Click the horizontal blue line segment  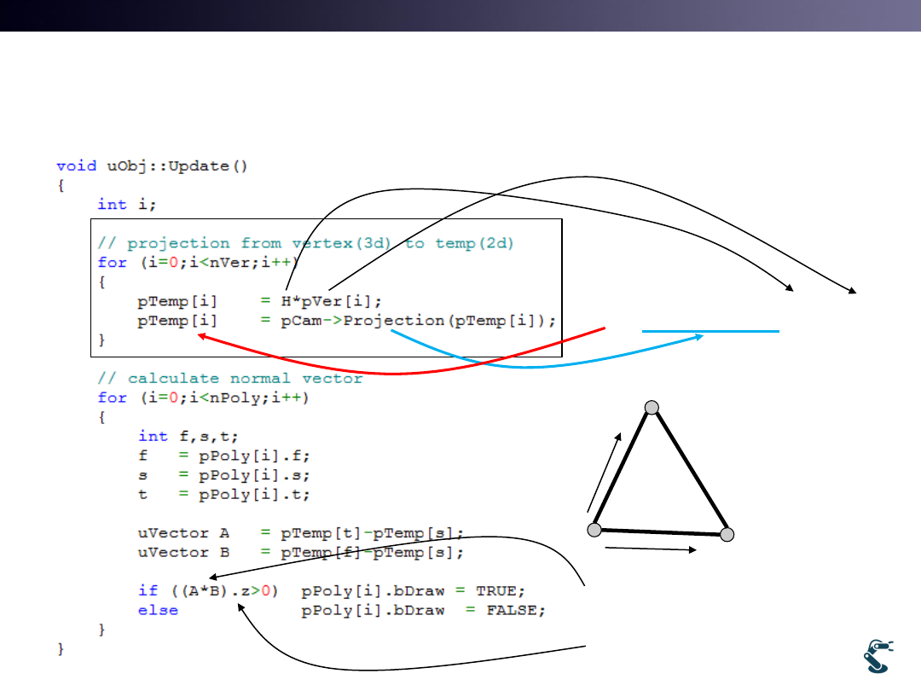(x=710, y=330)
